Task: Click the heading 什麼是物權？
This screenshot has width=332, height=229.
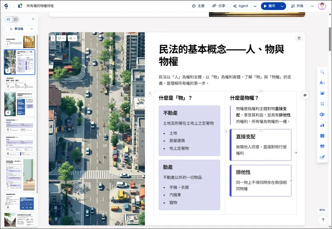Action: tap(245, 98)
